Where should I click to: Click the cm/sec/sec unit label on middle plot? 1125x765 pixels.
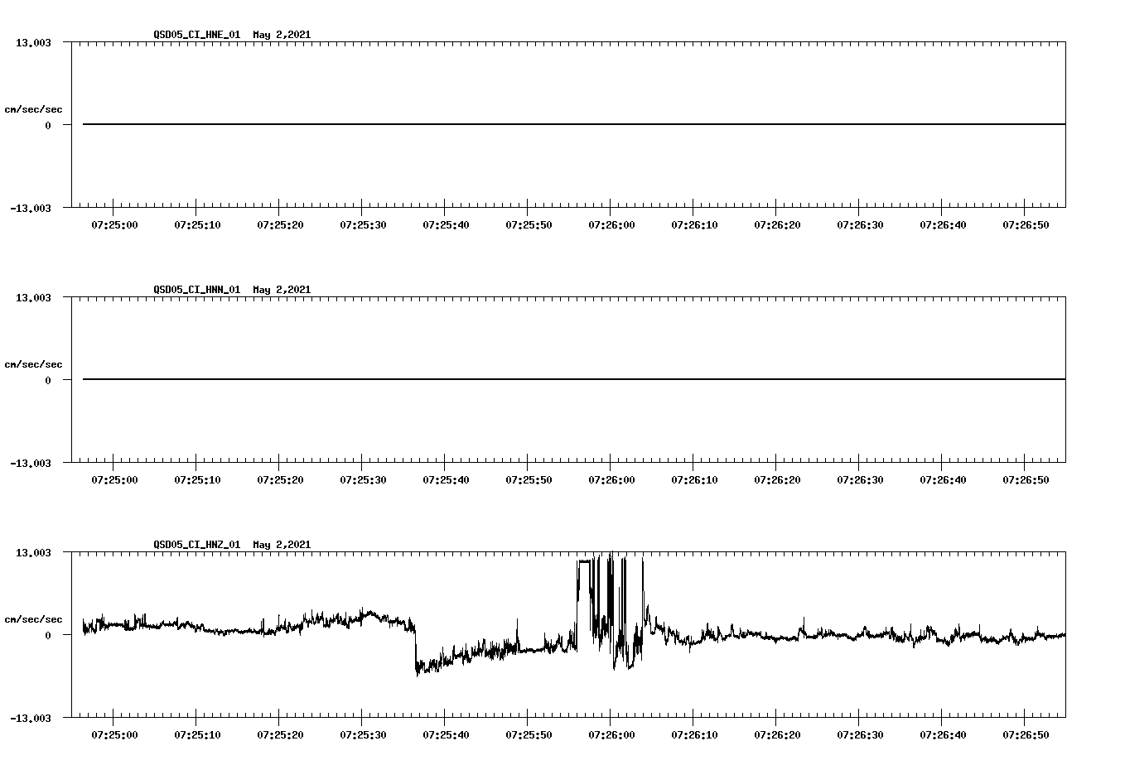tap(34, 363)
